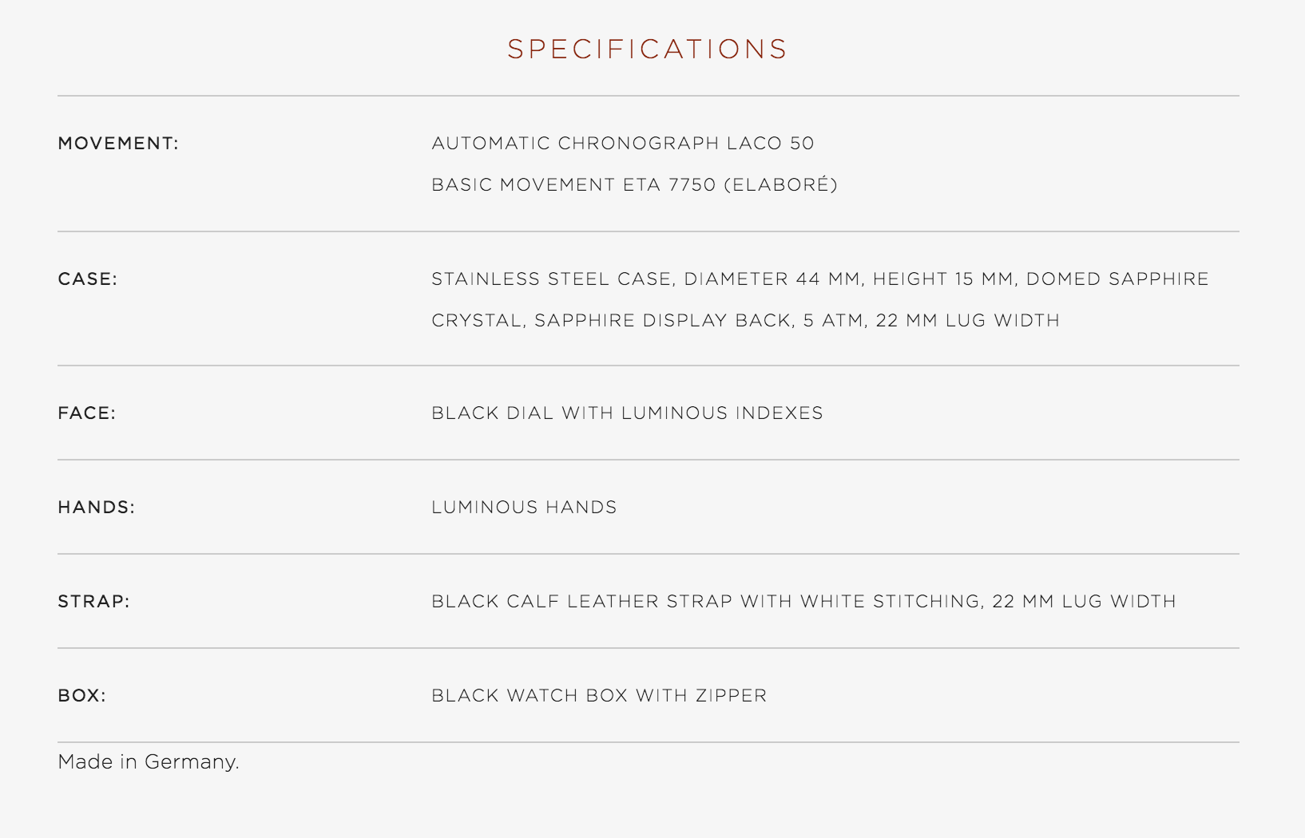Click the word ELABORÉ in parentheses
1305x838 pixels.
tap(780, 185)
